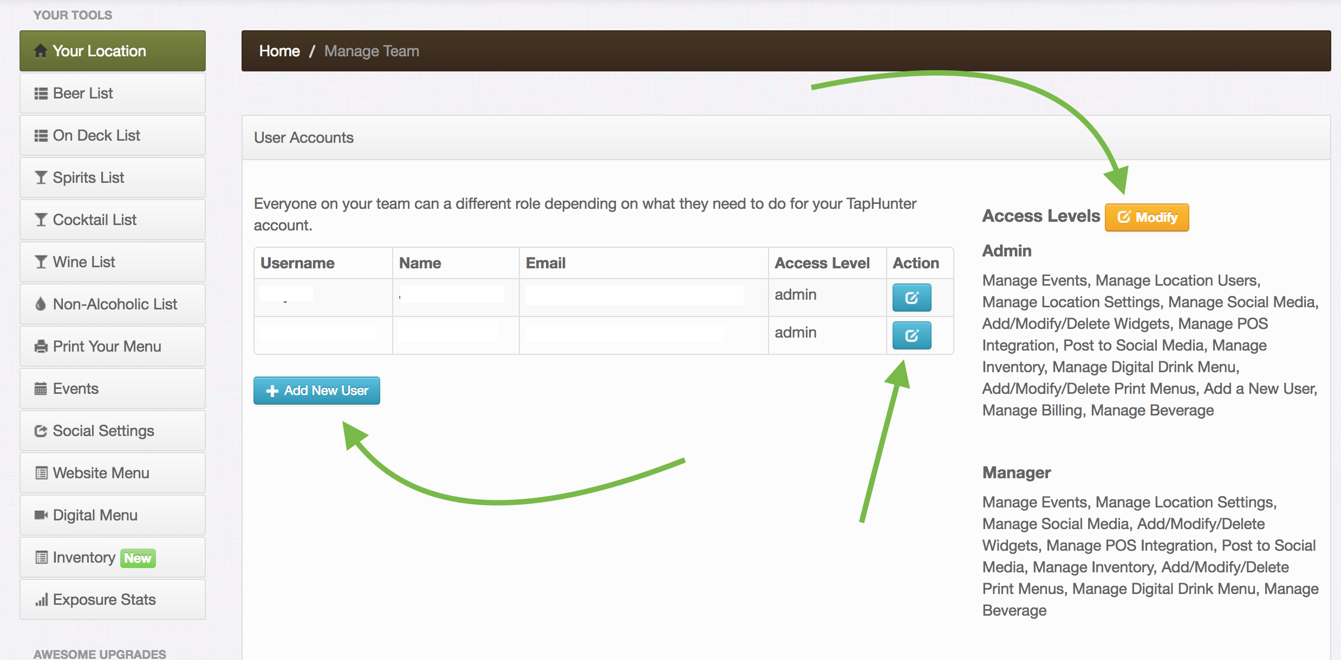Click the glass icon beside Spirits List
This screenshot has width=1341, height=660.
coord(41,177)
